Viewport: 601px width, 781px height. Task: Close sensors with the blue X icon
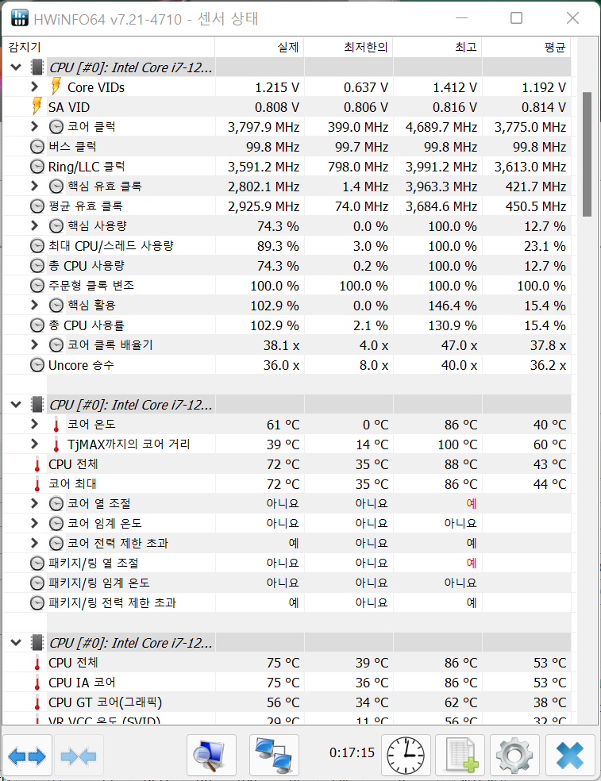(x=570, y=756)
